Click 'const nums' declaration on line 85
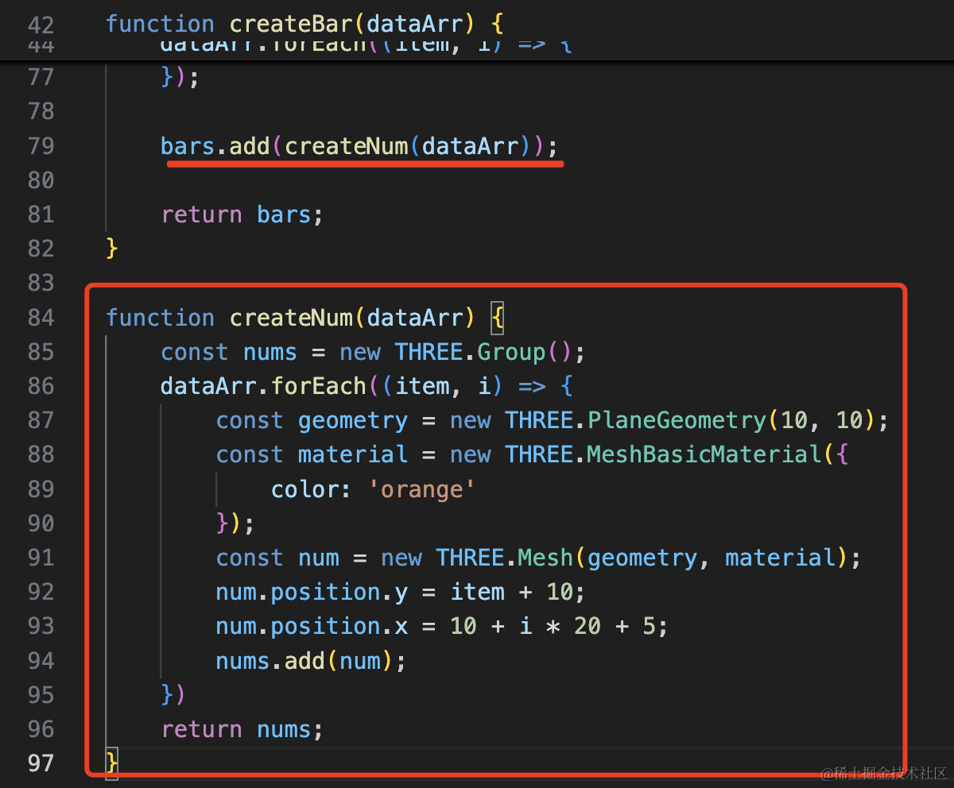This screenshot has height=788, width=954. click(x=229, y=352)
